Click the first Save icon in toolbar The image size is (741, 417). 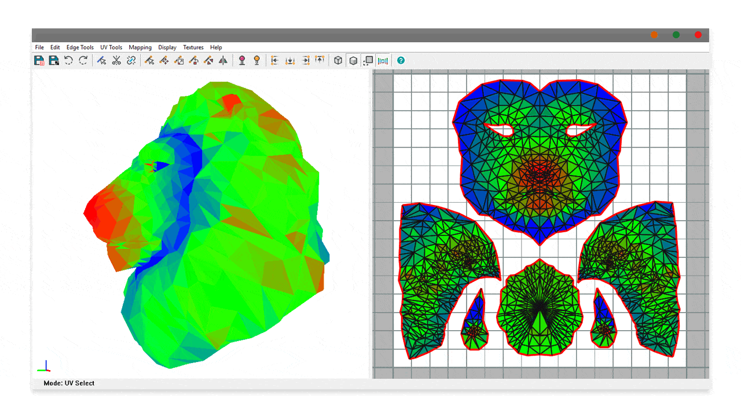coord(39,60)
